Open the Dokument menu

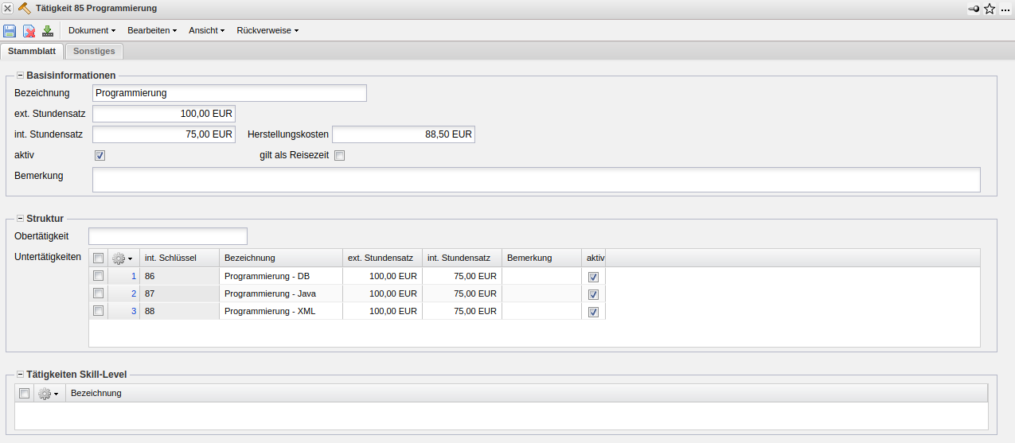click(x=92, y=31)
